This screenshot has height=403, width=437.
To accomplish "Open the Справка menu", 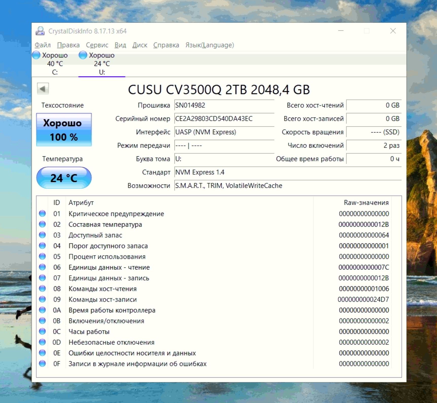I will tap(166, 45).
